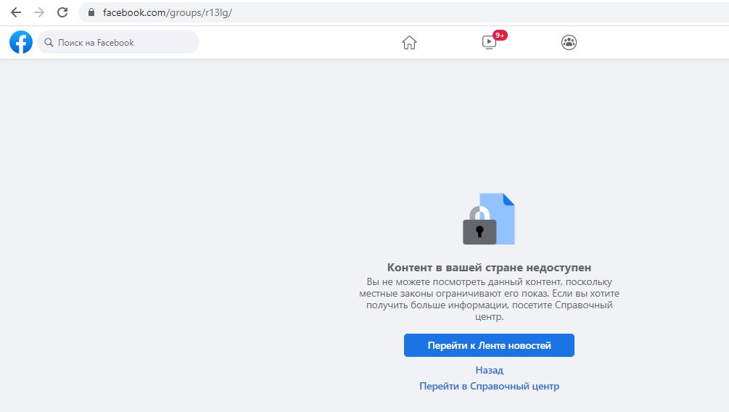Click the Поиск на Facebook search field

click(x=118, y=42)
